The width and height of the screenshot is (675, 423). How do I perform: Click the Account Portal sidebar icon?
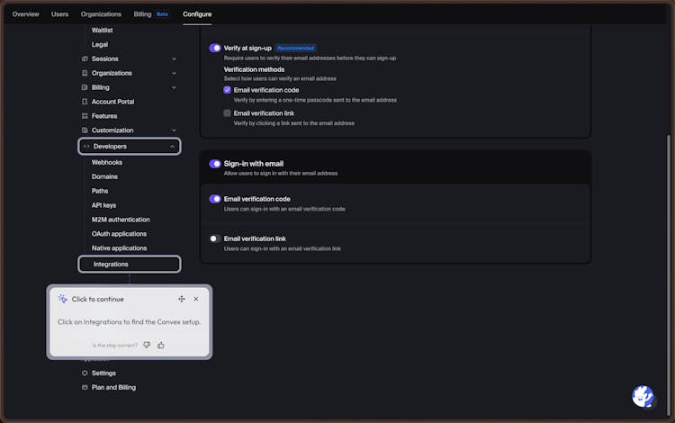click(85, 102)
